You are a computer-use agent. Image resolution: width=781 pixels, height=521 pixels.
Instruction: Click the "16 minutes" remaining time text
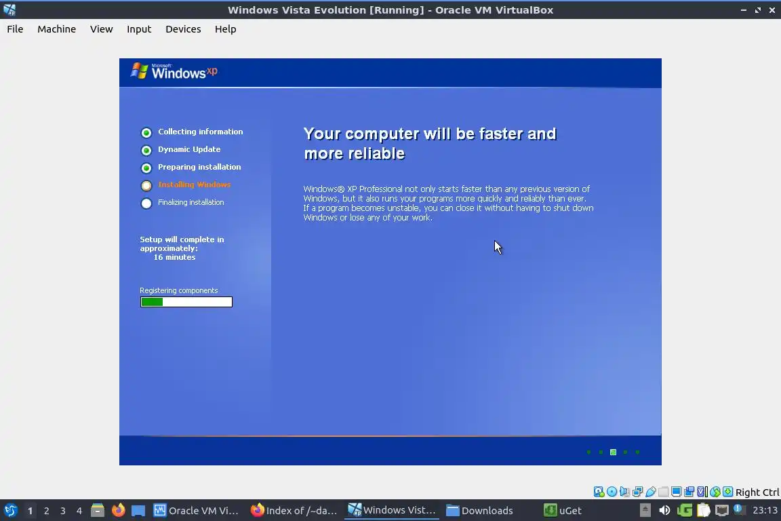tap(174, 257)
